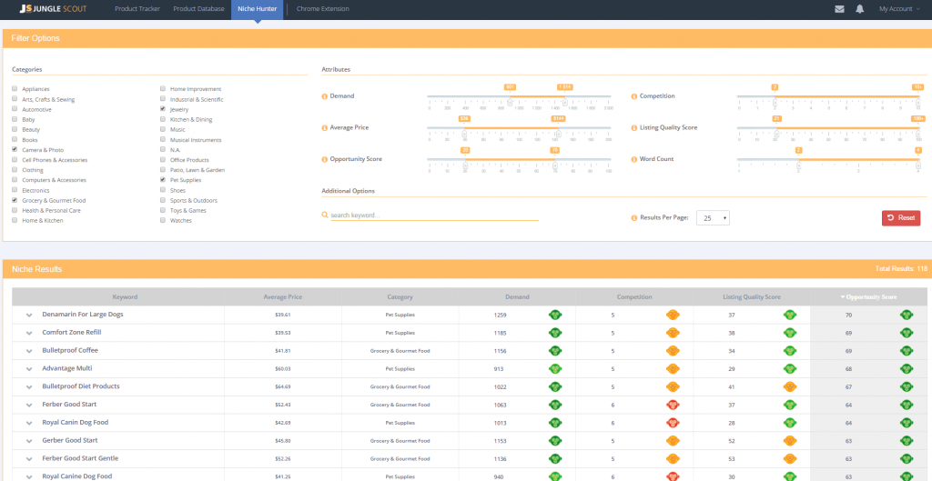Click the opportunity monkey icon for Comfort Zone Refill

907,333
